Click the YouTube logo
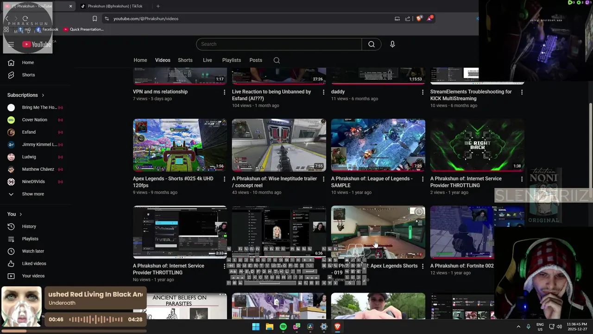Screen dimensions: 593x334 point(37,45)
